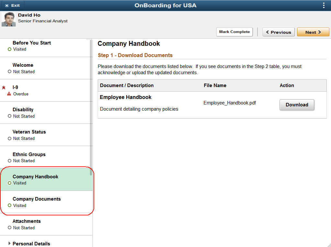The height and width of the screenshot is (247, 331).
Task: Select the Attachments step in sidebar
Action: pos(27,221)
